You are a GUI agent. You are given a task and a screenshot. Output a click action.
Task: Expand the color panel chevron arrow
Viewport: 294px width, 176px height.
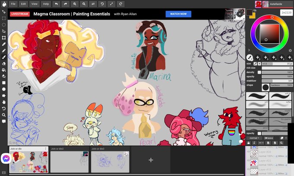[249, 50]
